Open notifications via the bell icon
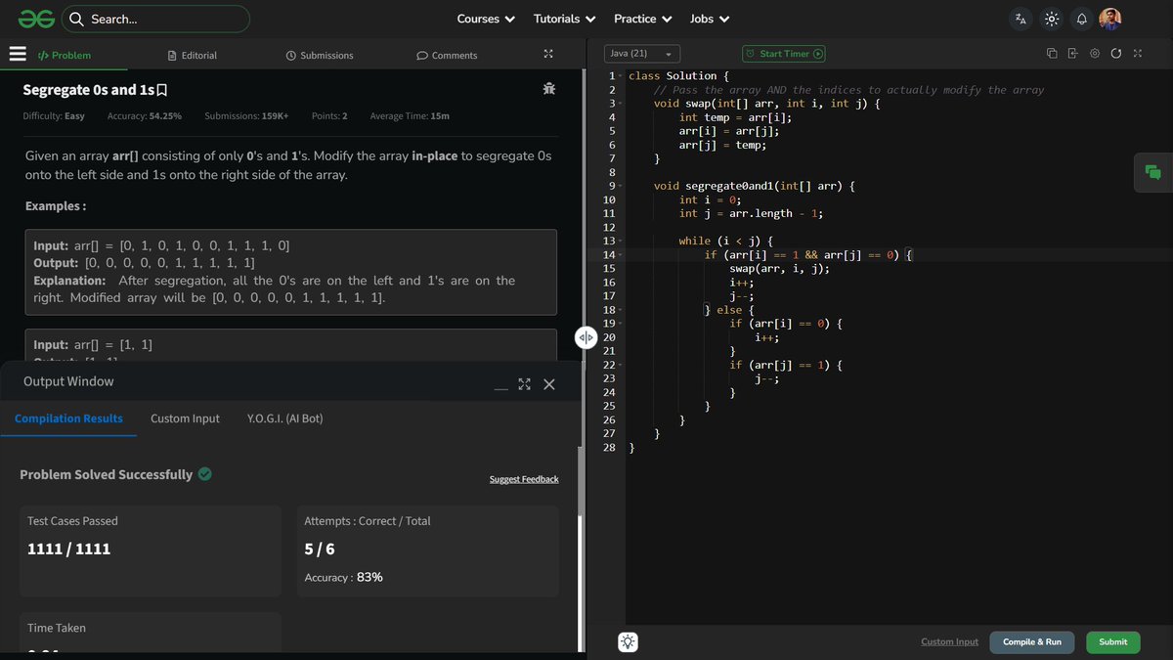 pos(1081,18)
